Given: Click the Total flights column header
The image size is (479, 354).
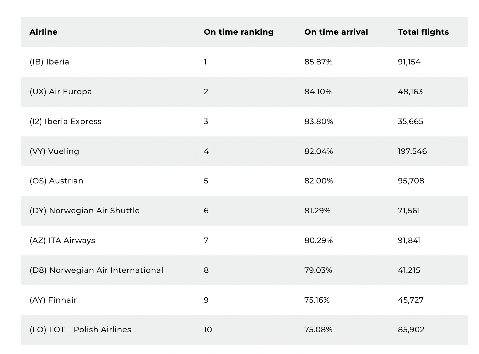Looking at the screenshot, I should (x=423, y=32).
